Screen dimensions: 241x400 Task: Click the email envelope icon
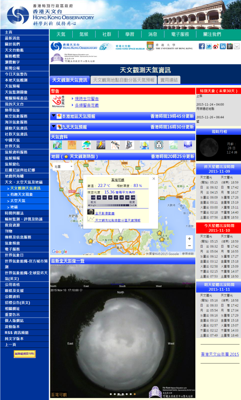pos(237,46)
